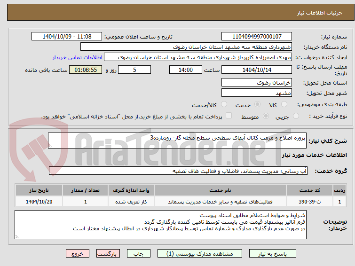Click the نوع فرآیند خرید label
Viewport: 355px width, 266px height.
point(328,116)
